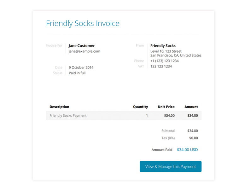Click the $0.00 tax amount

(194, 138)
